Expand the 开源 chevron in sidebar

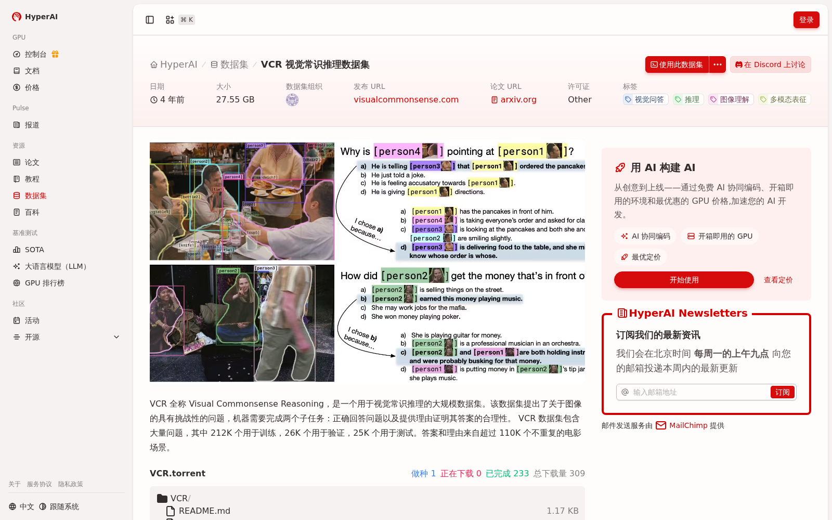click(116, 337)
